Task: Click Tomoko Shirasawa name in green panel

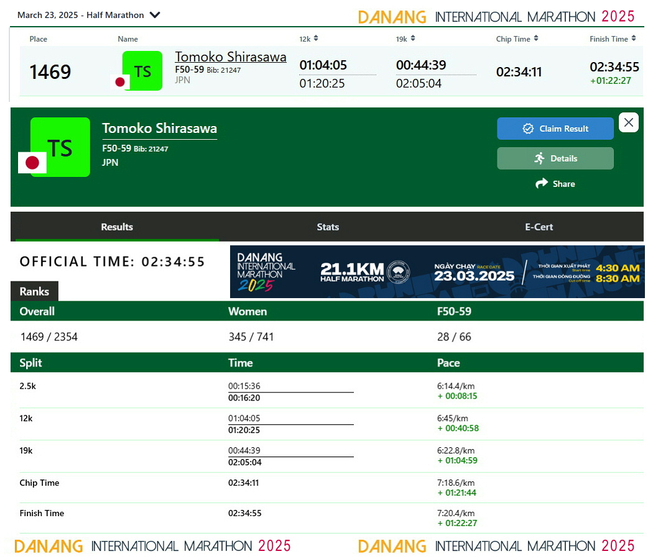Action: pyautogui.click(x=159, y=128)
